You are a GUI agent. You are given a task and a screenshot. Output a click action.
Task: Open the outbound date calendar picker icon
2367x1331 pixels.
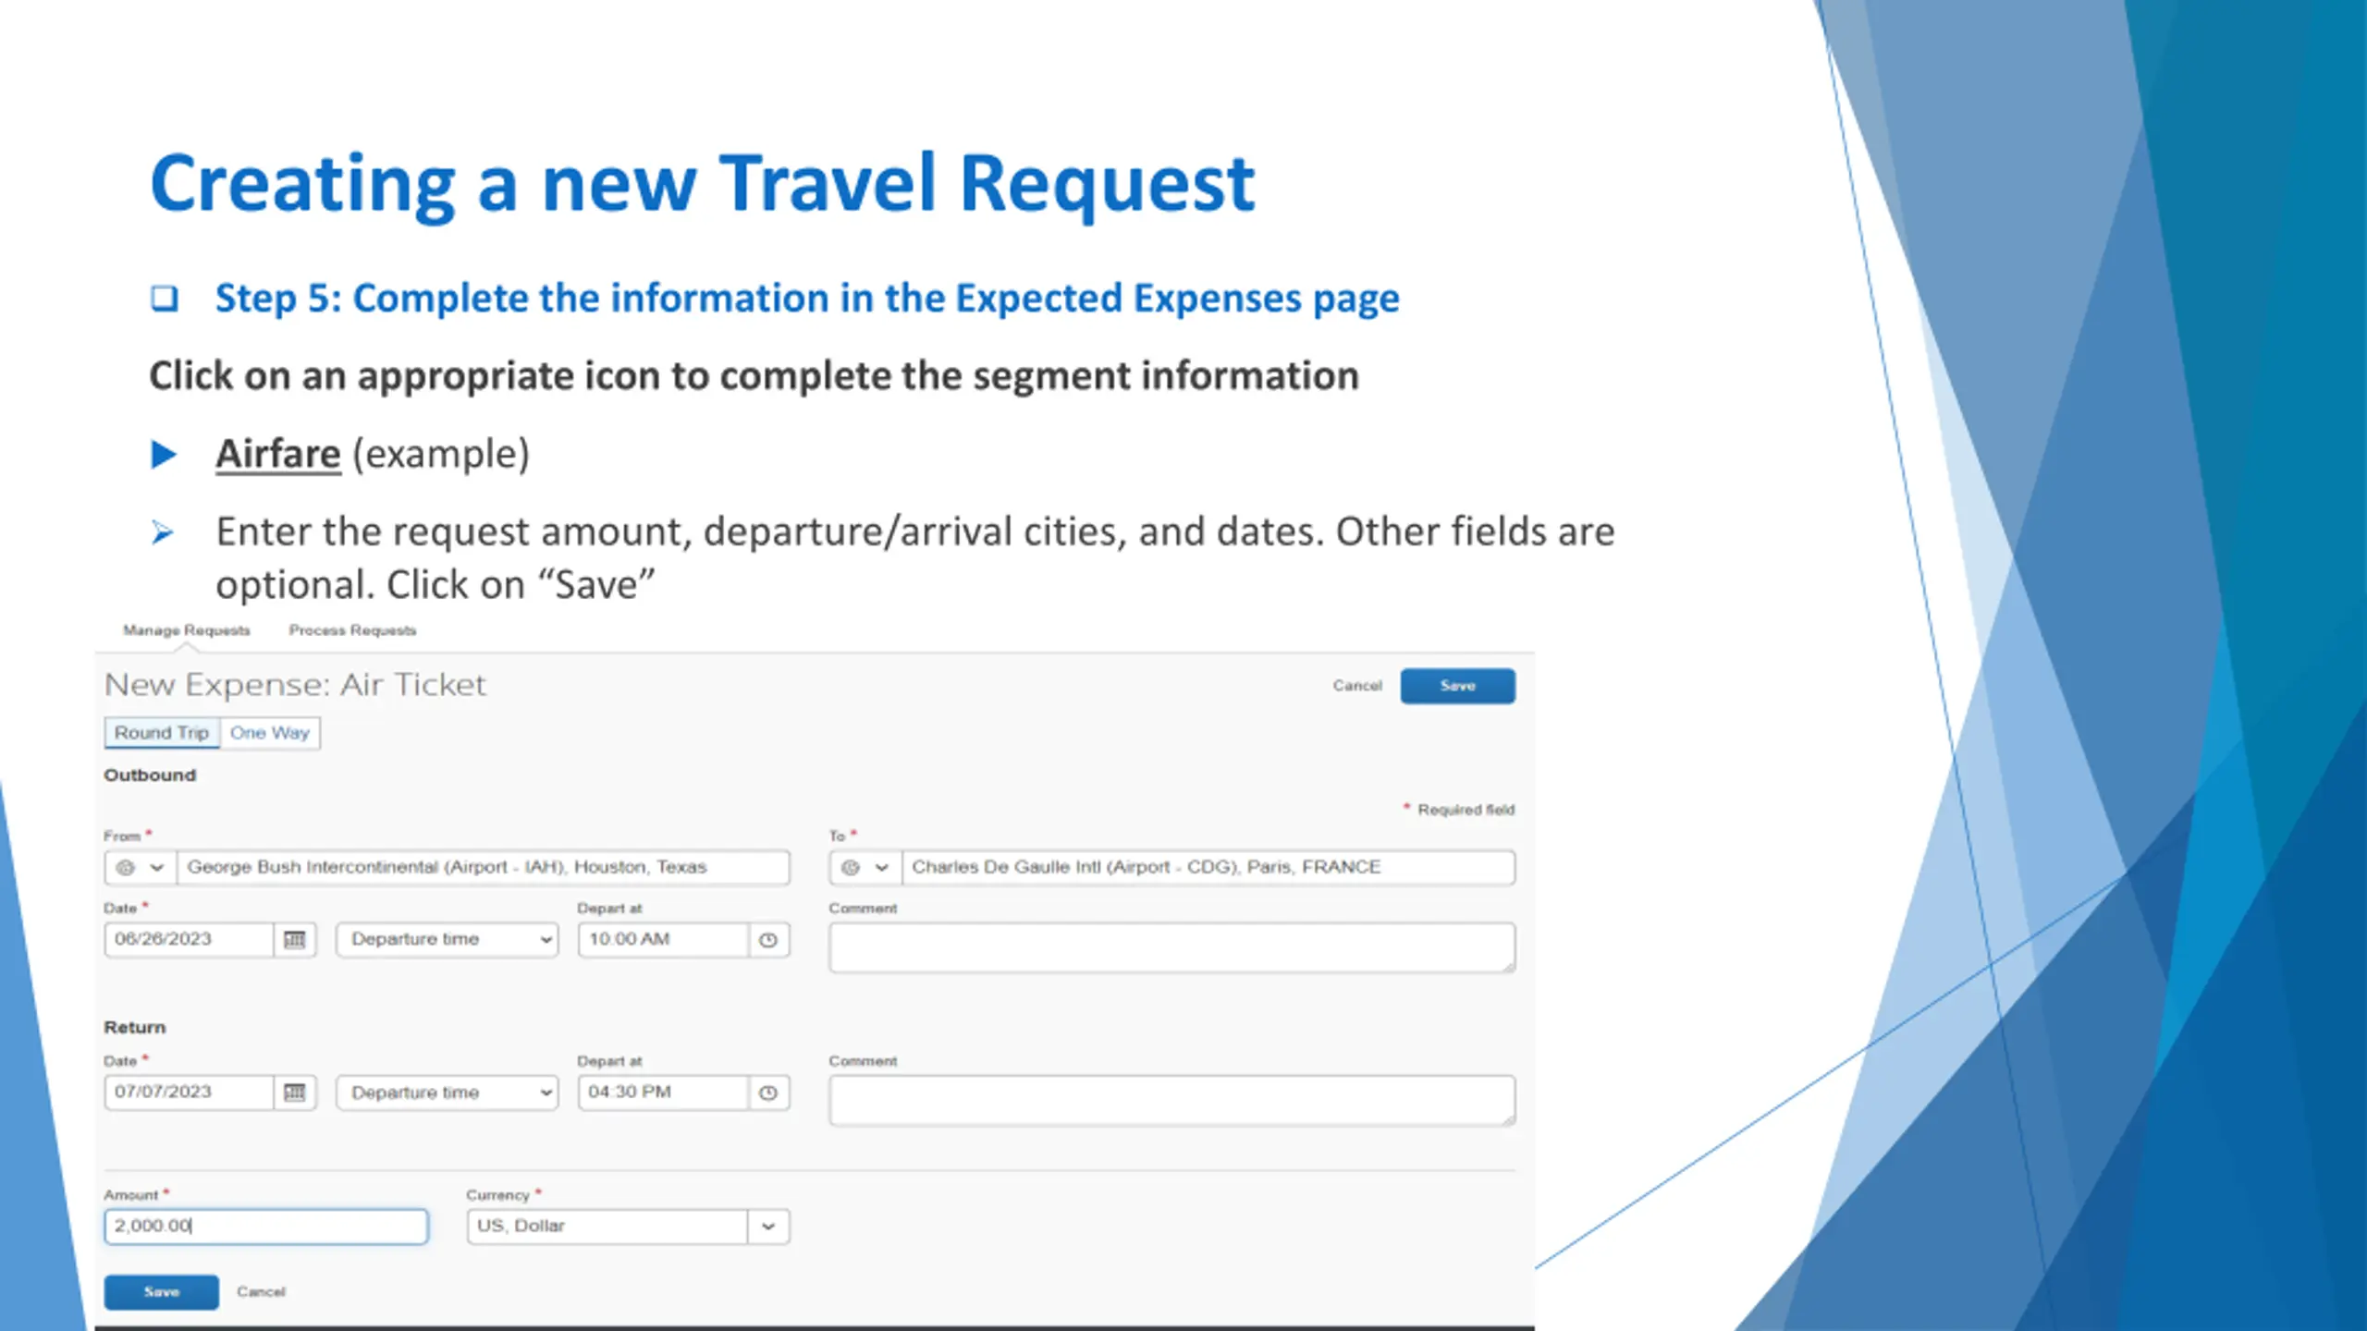295,940
